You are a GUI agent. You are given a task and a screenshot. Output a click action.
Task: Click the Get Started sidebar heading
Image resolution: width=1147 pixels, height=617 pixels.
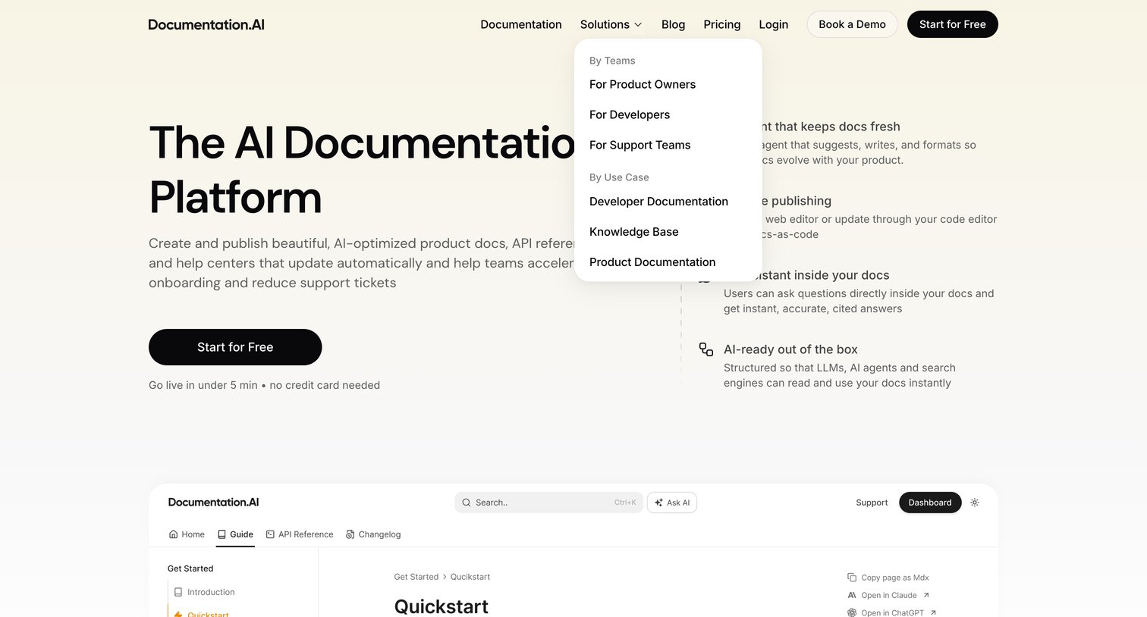190,568
